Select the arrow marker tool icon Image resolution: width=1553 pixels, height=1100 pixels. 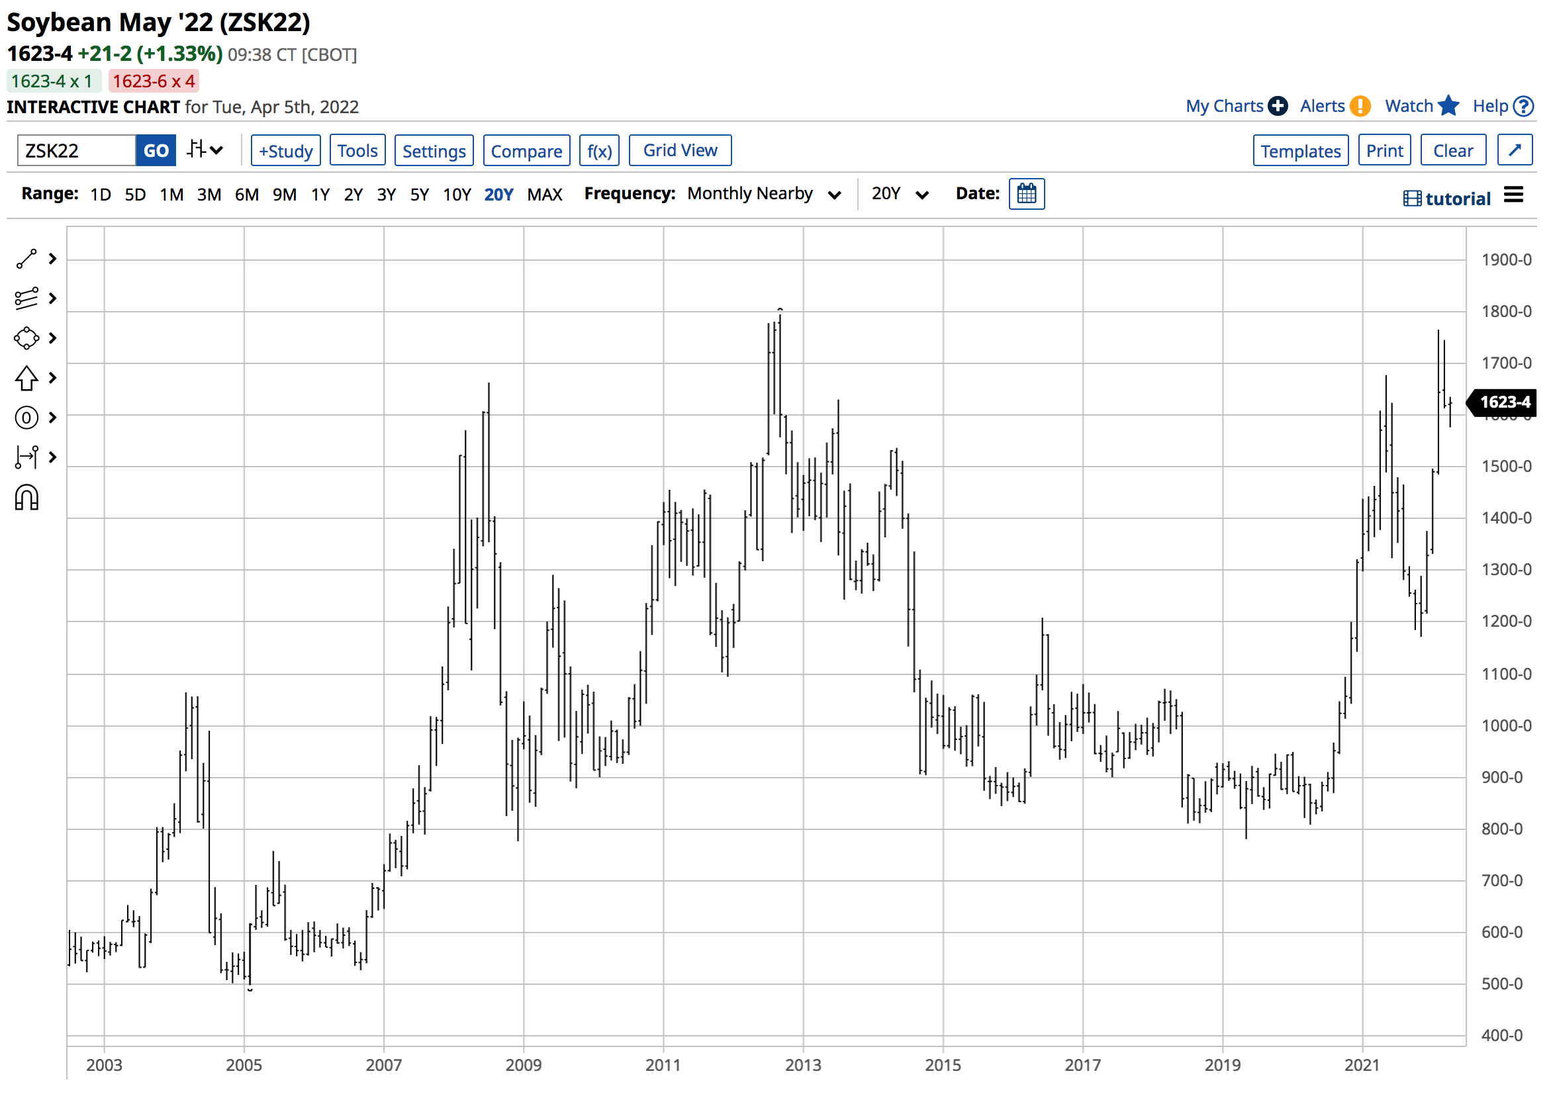(26, 378)
